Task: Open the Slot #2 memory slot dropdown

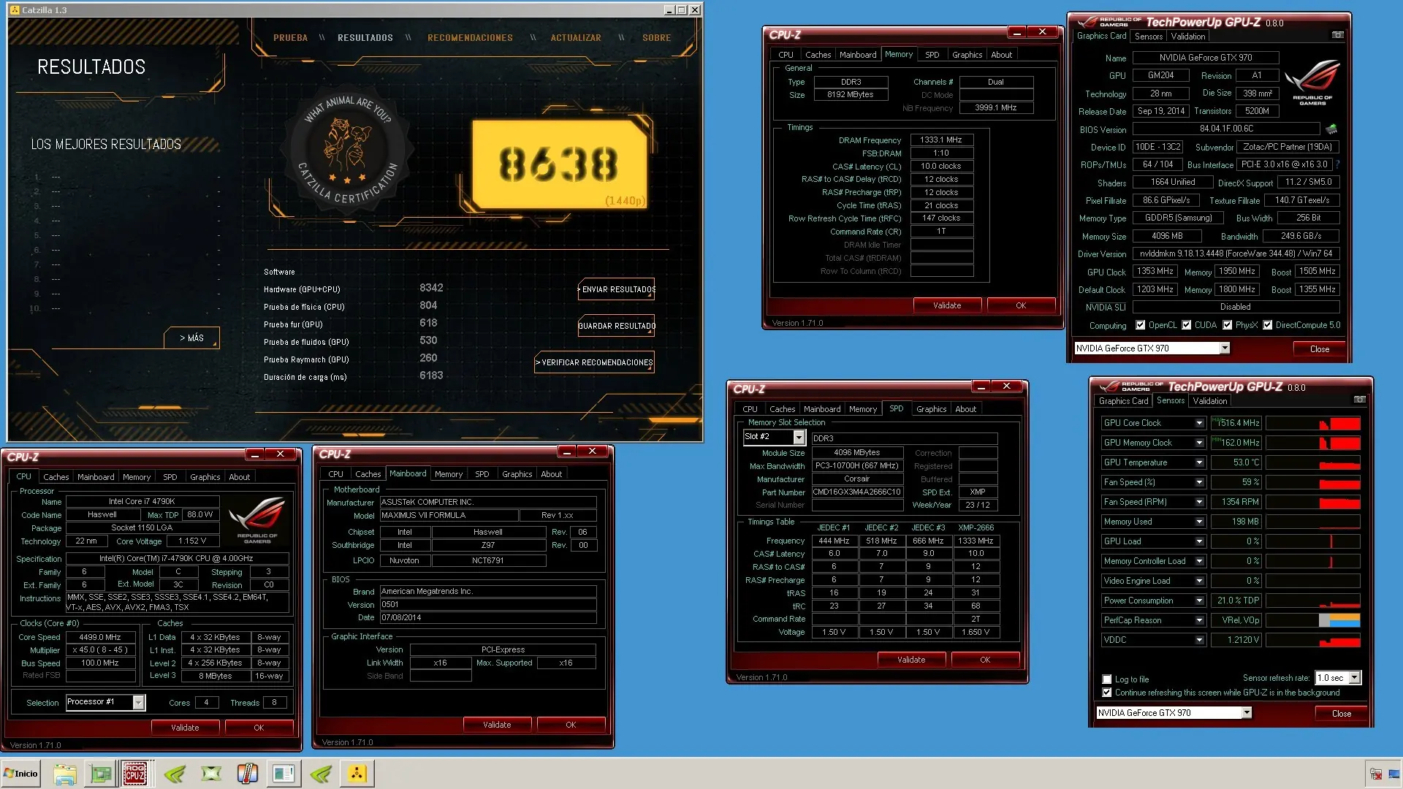Action: pyautogui.click(x=799, y=437)
